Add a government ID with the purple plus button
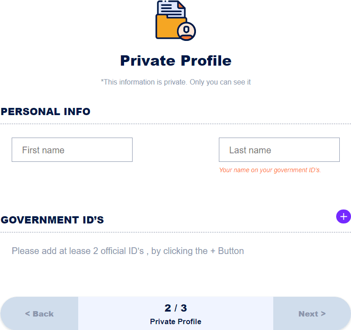This screenshot has height=330, width=351. tap(343, 217)
